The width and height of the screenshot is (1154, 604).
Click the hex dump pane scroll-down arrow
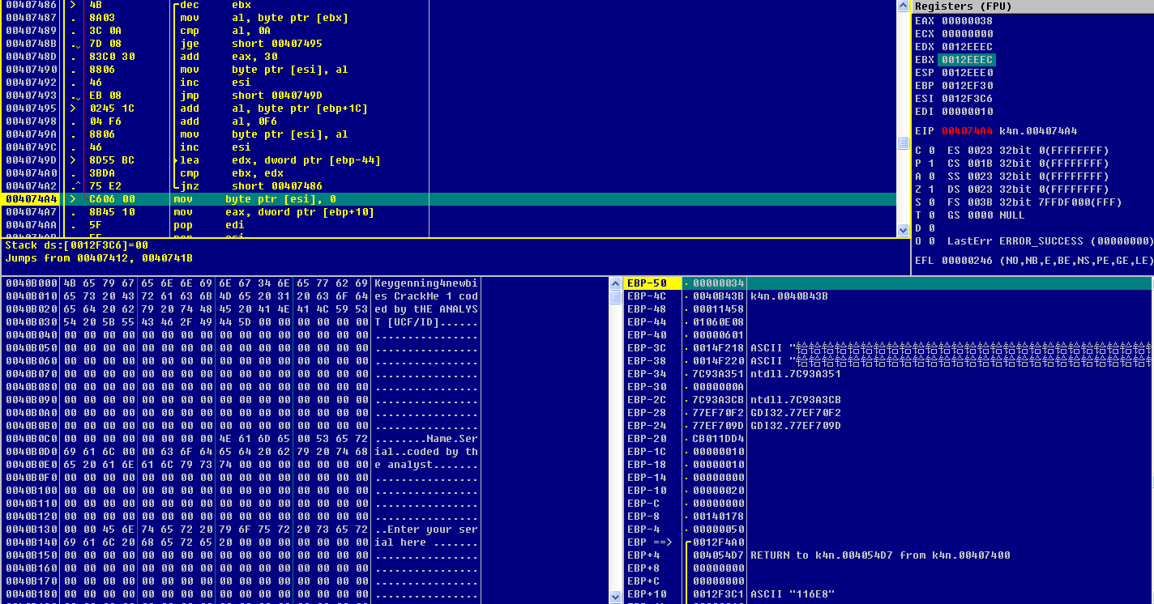point(616,597)
